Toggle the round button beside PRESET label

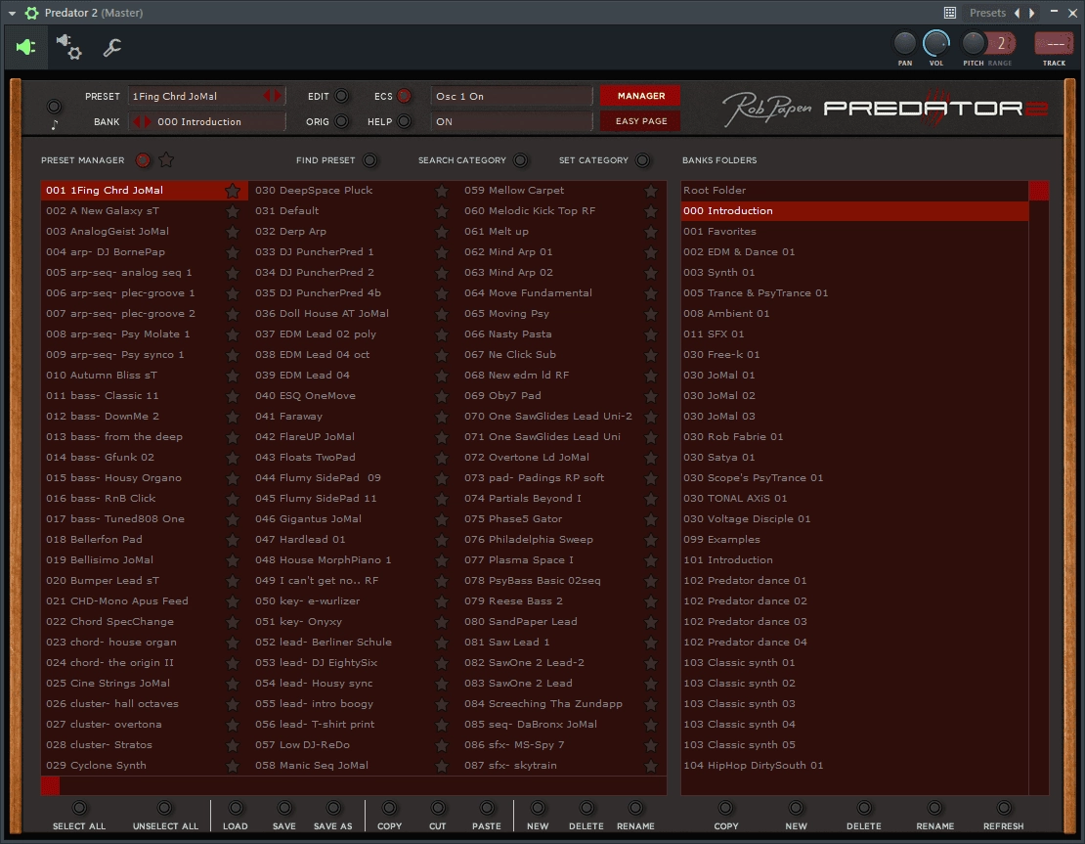(x=54, y=107)
